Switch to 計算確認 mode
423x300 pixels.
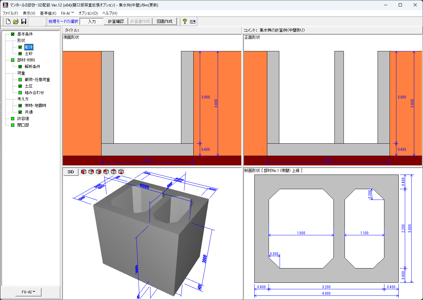point(116,21)
